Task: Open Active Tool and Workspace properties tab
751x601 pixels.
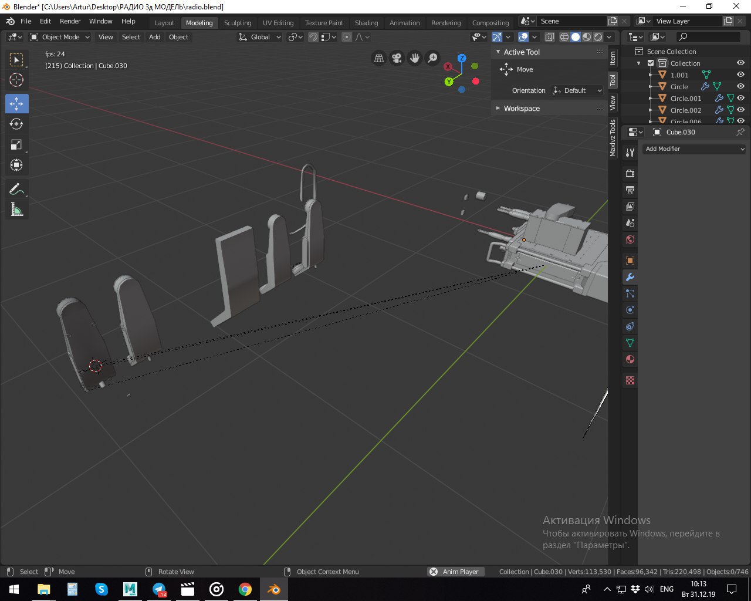Action: tap(630, 153)
